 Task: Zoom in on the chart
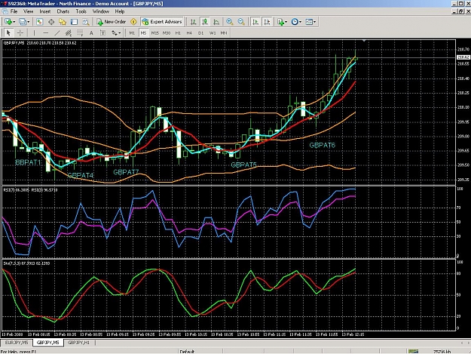[x=230, y=22]
